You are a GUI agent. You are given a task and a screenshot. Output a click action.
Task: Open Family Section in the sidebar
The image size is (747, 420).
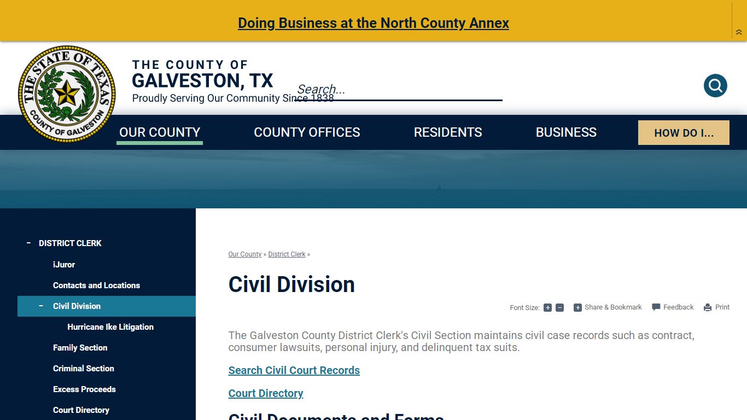point(80,348)
